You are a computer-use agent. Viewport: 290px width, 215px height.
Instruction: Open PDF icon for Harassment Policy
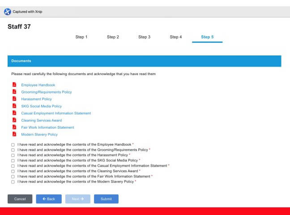coord(14,99)
